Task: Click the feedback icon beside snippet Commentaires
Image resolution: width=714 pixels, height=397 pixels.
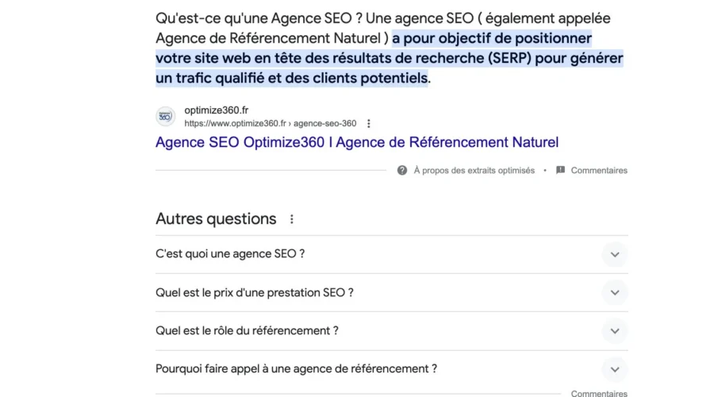Action: click(561, 170)
